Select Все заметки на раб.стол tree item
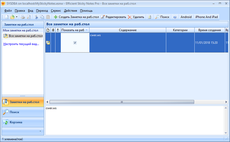The image size is (230, 142). (x=23, y=36)
